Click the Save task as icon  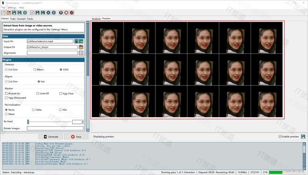tap(43, 13)
